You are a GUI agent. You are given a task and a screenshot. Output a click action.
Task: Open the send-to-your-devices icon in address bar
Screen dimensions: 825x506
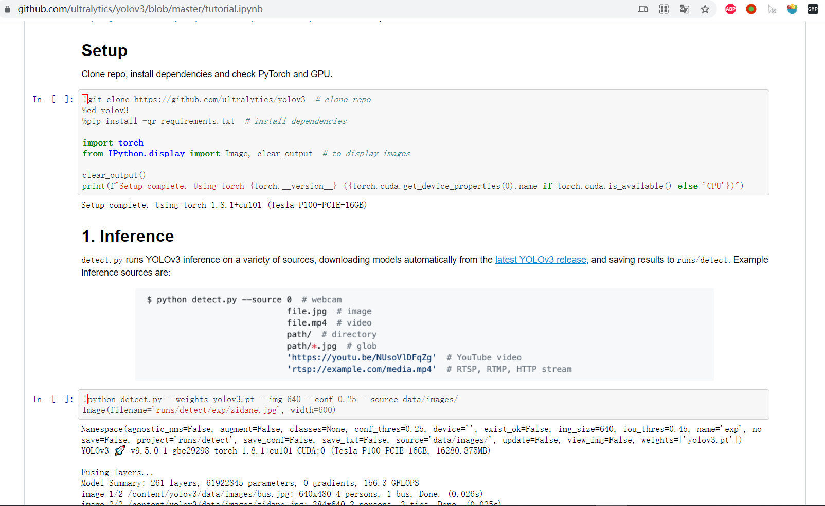[x=643, y=9]
